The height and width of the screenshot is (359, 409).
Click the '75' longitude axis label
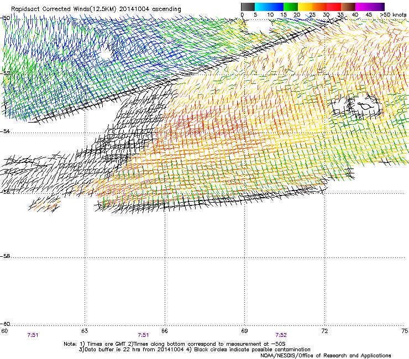(405, 331)
